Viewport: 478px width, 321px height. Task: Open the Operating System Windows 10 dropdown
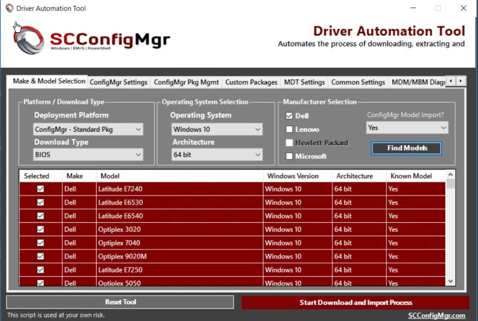tap(217, 129)
